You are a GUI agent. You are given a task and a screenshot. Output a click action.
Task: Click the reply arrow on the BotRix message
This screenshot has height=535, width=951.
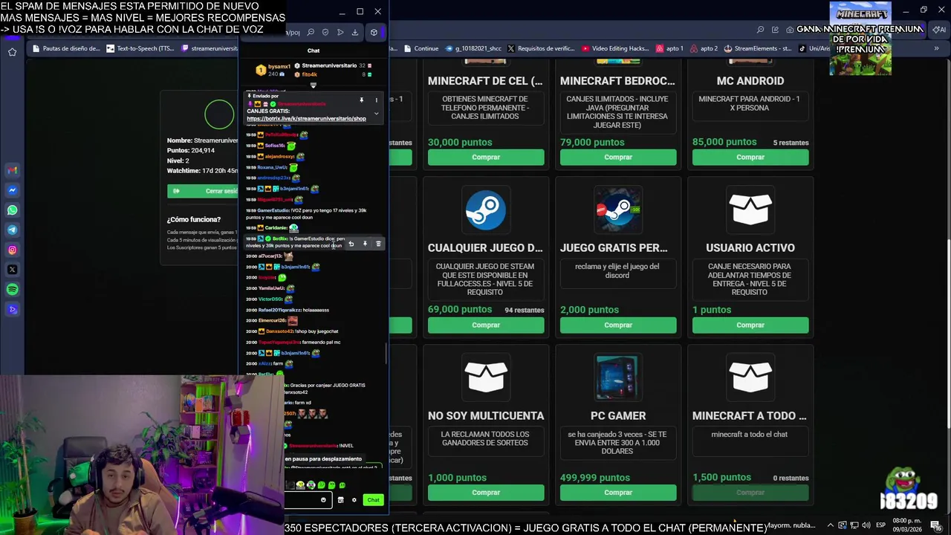(351, 244)
